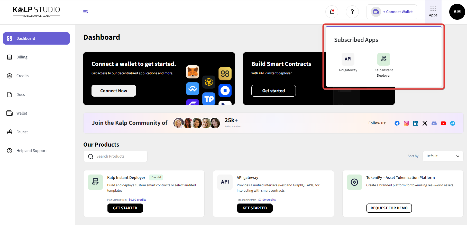This screenshot has width=467, height=225.
Task: Go to Billing in the sidebar
Action: pyautogui.click(x=22, y=57)
